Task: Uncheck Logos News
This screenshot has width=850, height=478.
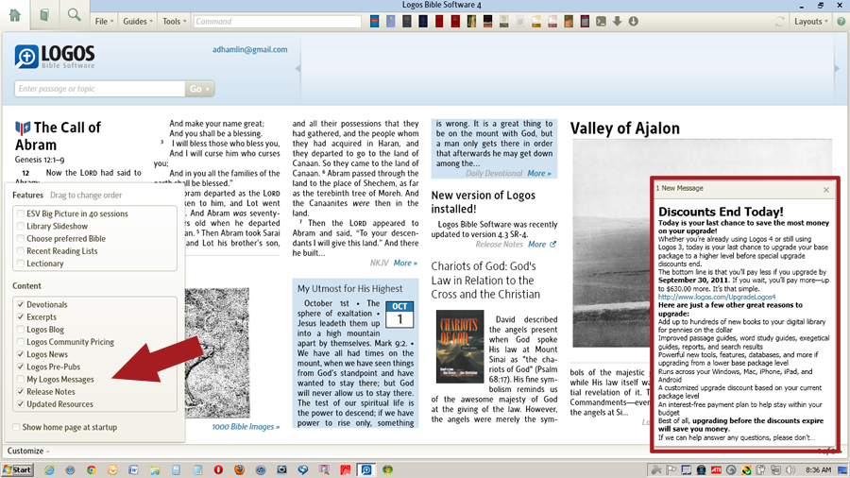Action: point(21,354)
